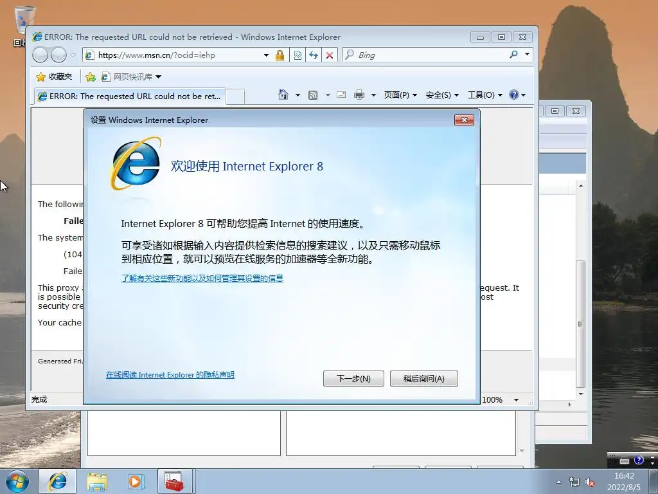Open a new blank tab

click(235, 96)
